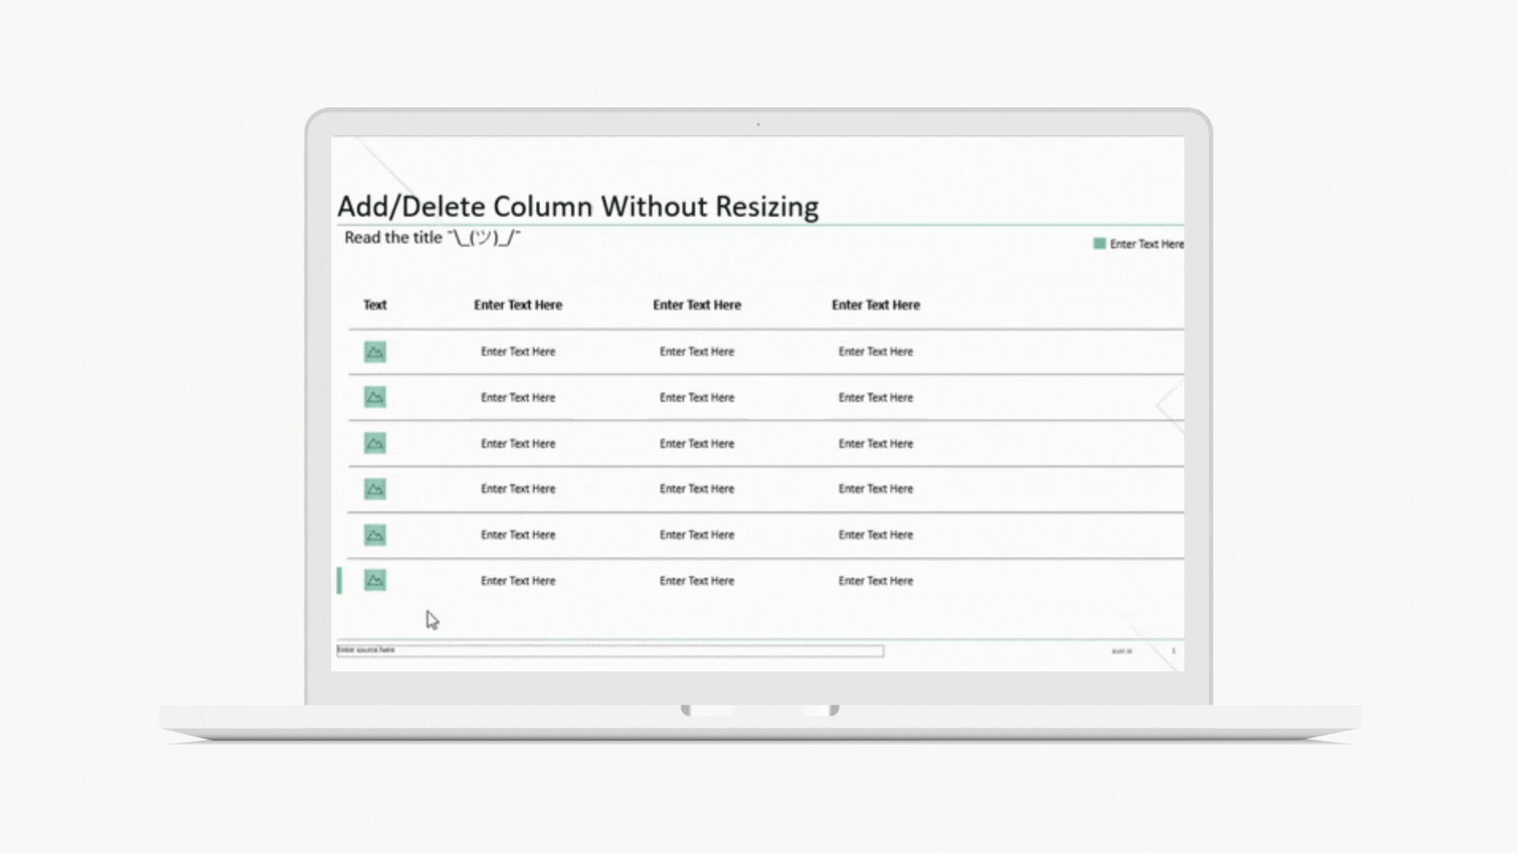The width and height of the screenshot is (1518, 853).
Task: Click the first row picture placeholder icon
Action: pos(375,351)
